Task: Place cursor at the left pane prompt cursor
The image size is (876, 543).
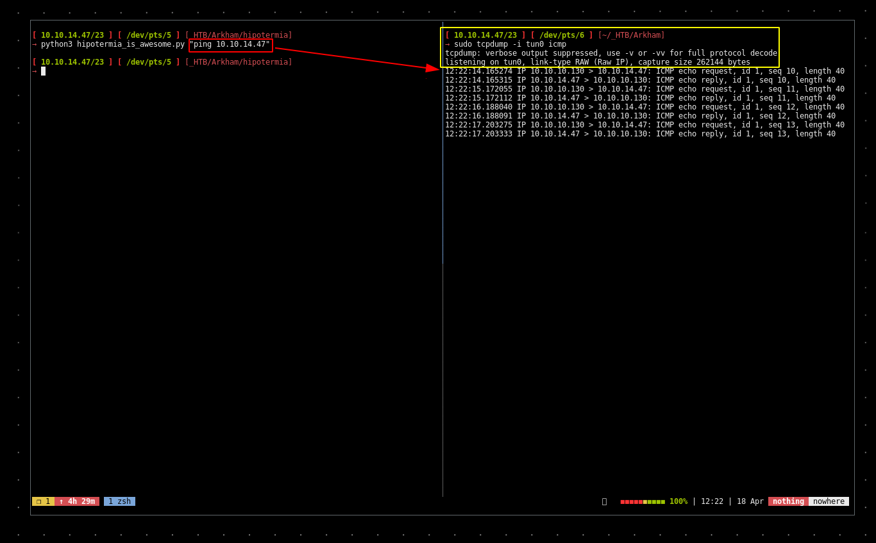Action: pyautogui.click(x=43, y=71)
